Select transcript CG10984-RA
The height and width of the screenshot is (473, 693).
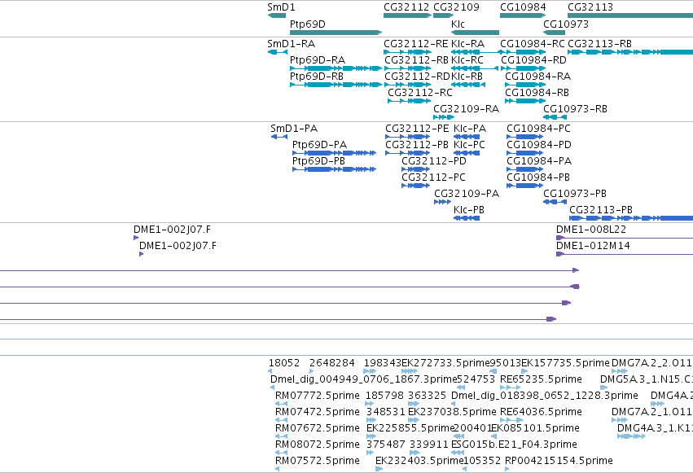(x=525, y=85)
